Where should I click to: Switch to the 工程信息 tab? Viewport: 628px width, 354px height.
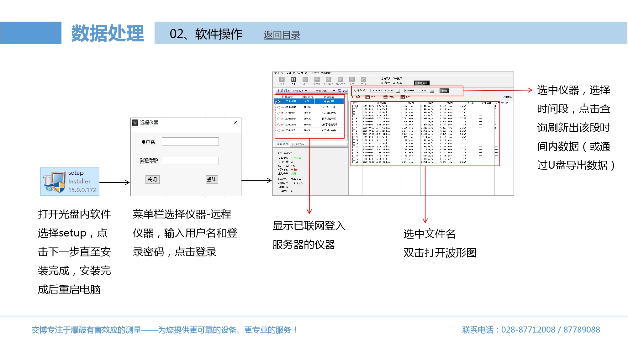pos(297,144)
